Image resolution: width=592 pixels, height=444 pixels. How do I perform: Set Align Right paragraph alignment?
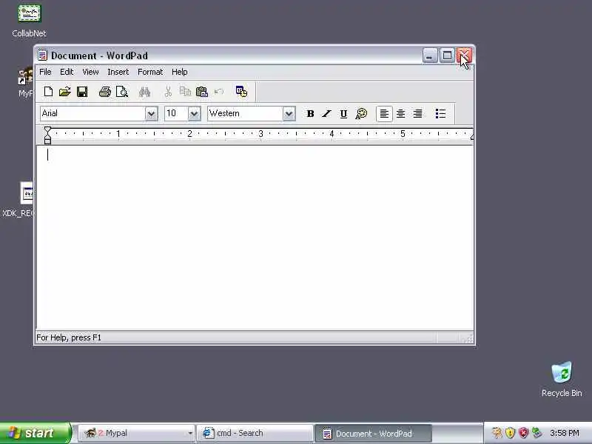(x=417, y=114)
